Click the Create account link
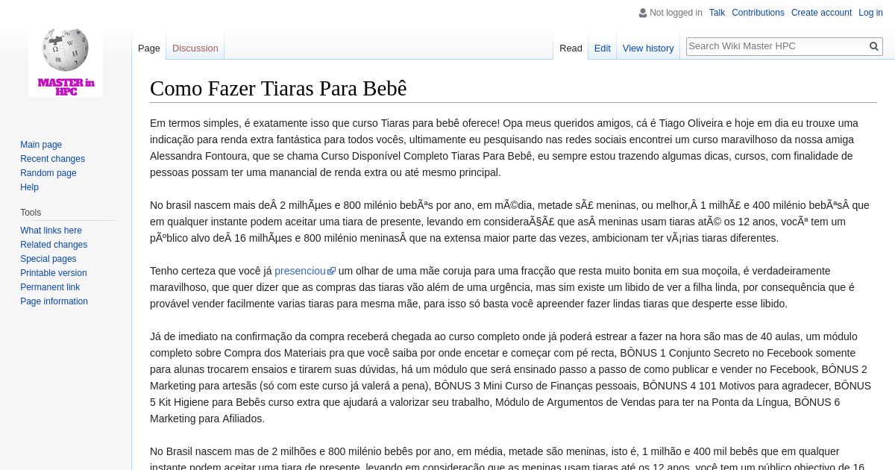895x470 pixels. pyautogui.click(x=821, y=13)
